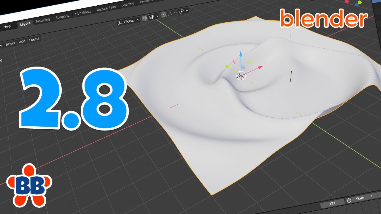381x214 pixels.
Task: Open the Add menu in viewport header
Action: coord(22,42)
